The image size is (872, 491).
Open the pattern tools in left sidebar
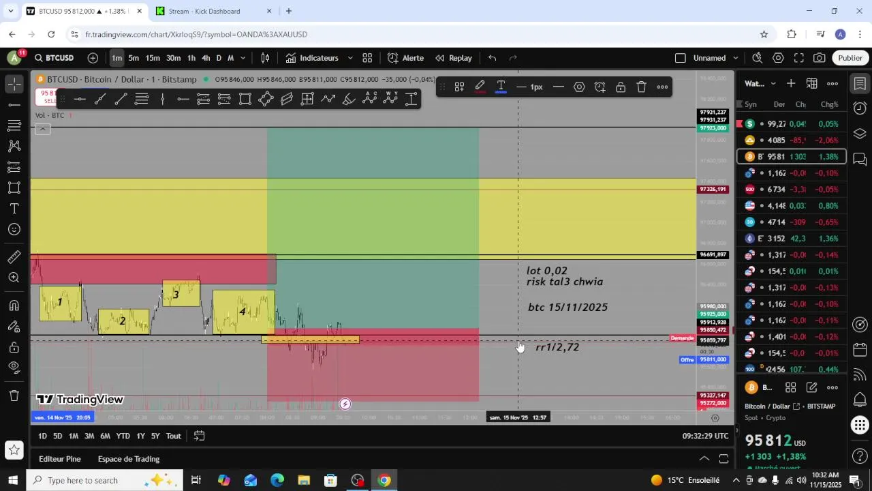click(x=14, y=146)
